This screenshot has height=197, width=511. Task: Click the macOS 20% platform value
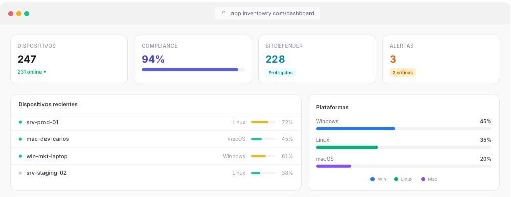[485, 159]
